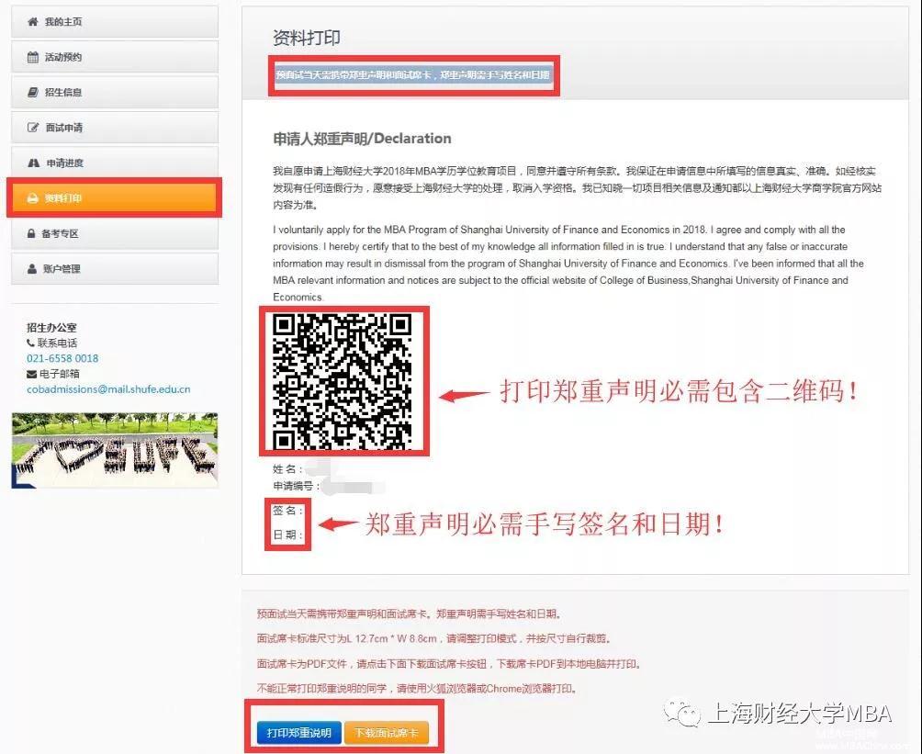Click the printer icon beside 资料打印

click(x=33, y=198)
